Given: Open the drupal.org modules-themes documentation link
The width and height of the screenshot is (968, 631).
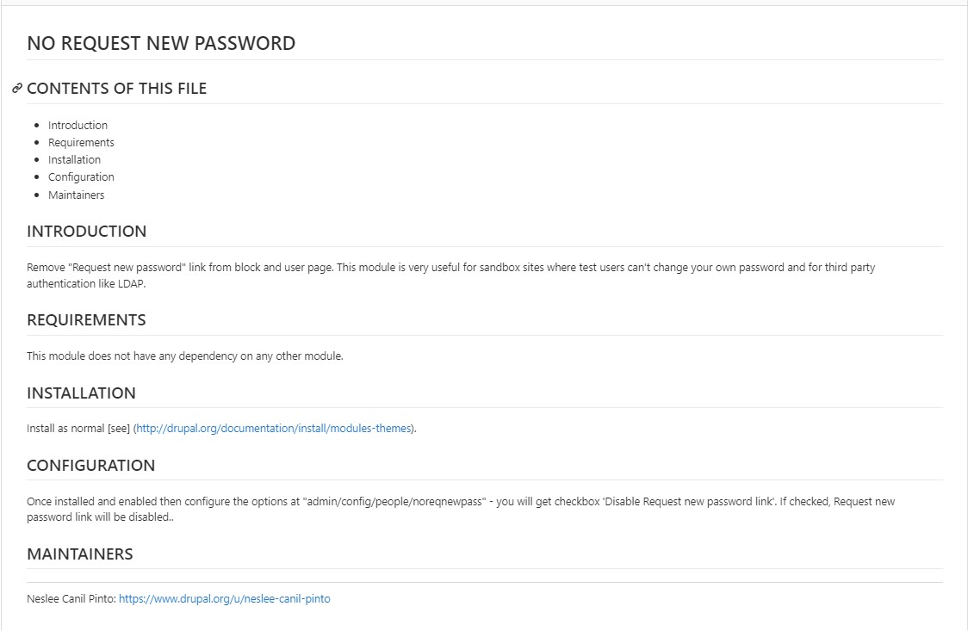Looking at the screenshot, I should pyautogui.click(x=275, y=428).
